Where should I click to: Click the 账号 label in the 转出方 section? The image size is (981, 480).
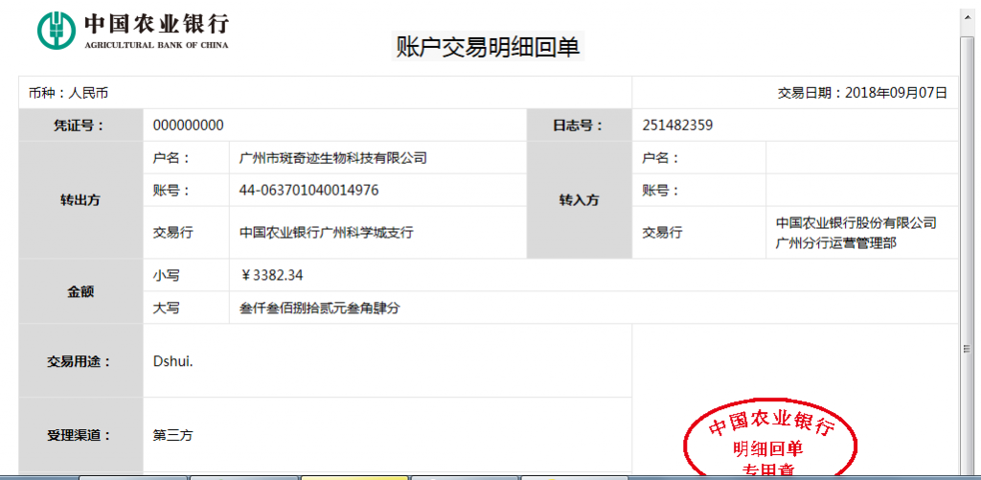pos(171,191)
